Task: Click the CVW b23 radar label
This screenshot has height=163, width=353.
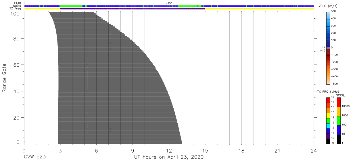Action: coord(35,157)
